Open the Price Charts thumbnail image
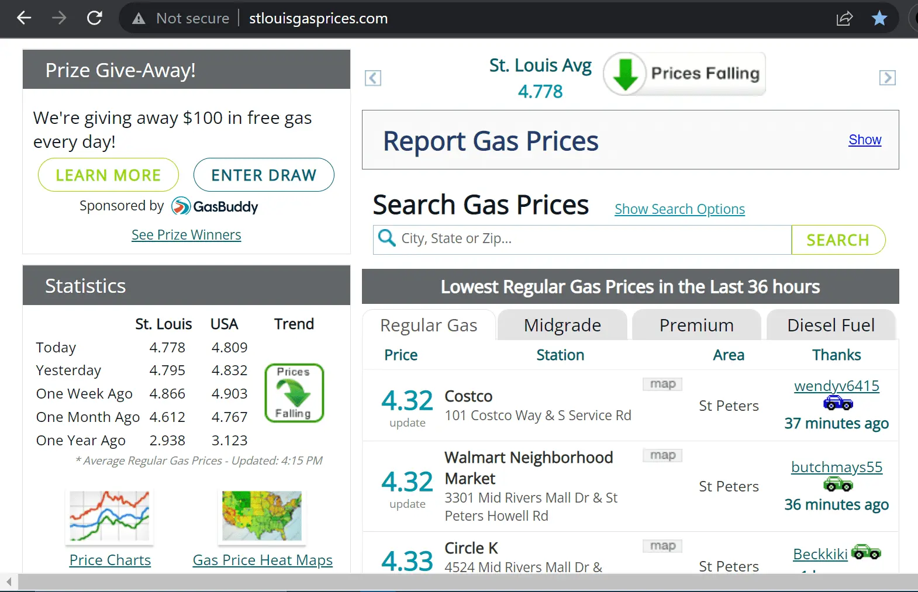 (x=109, y=515)
